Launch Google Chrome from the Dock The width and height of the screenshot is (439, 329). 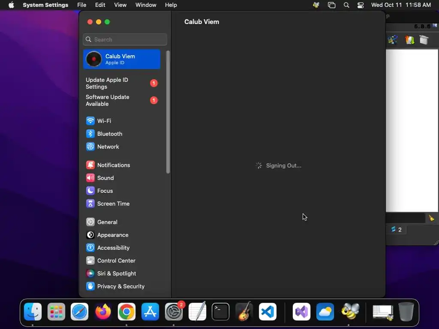tap(126, 312)
